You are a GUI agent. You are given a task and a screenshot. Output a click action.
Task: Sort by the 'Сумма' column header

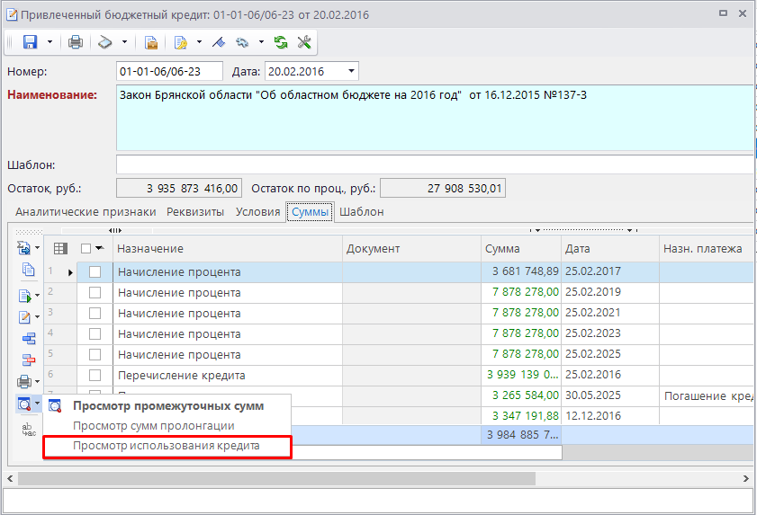(519, 249)
